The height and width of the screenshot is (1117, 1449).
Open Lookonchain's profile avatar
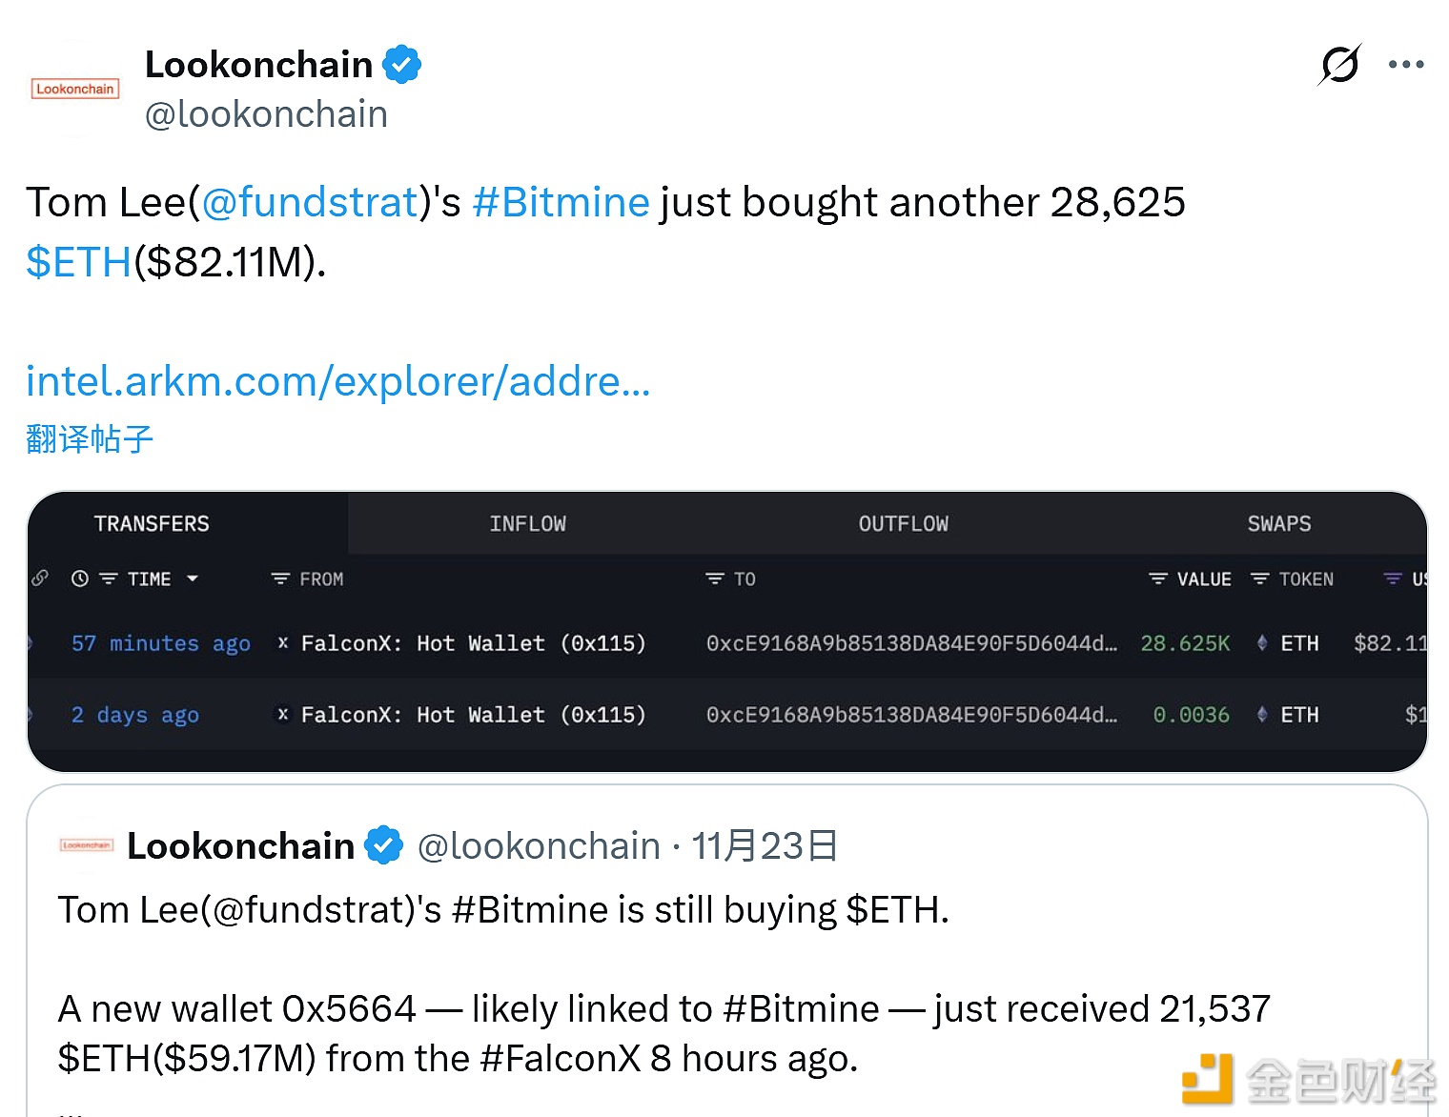tap(74, 89)
